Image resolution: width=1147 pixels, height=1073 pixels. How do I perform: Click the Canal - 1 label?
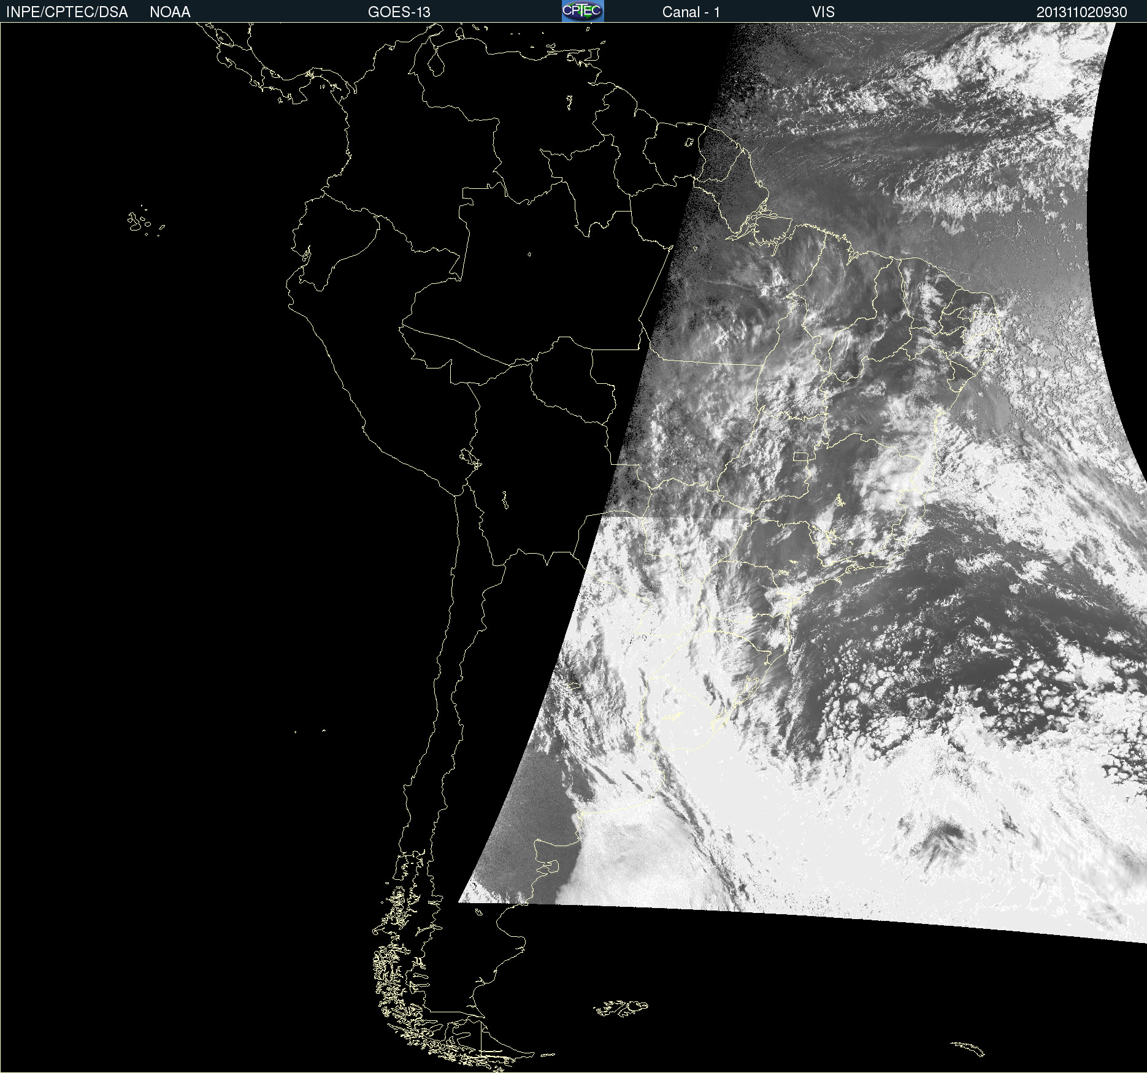click(x=691, y=12)
